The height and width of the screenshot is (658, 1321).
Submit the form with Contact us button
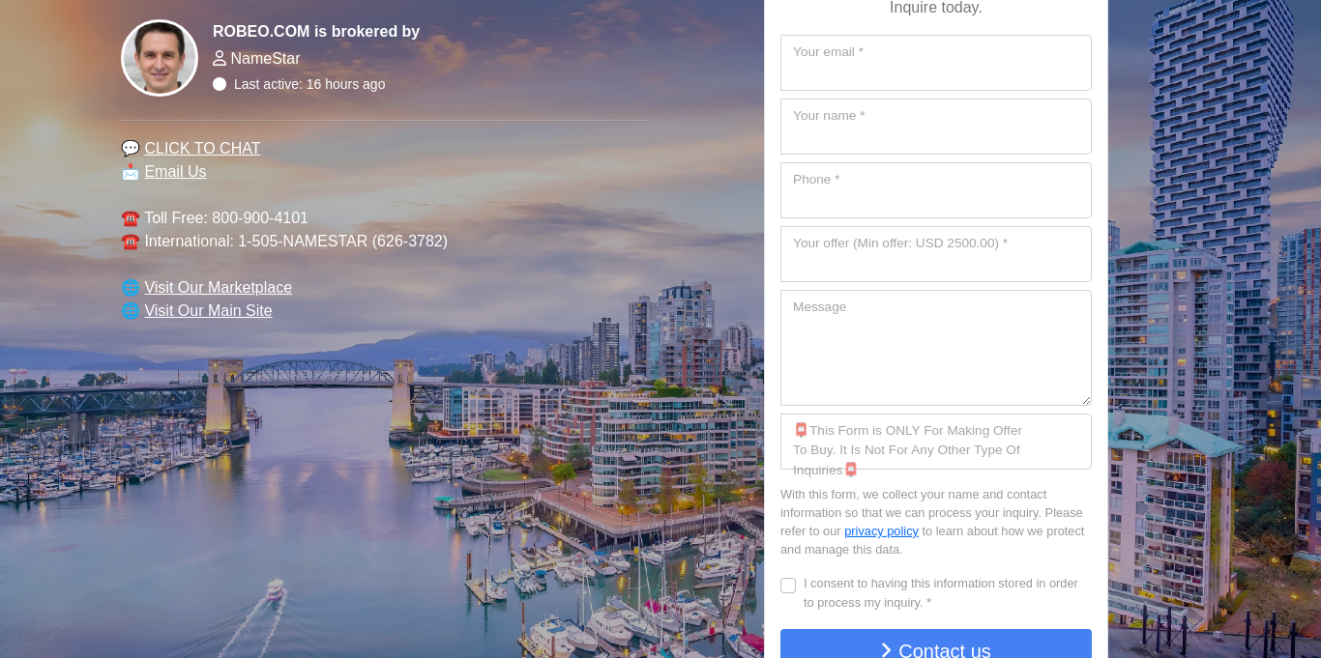tap(936, 646)
